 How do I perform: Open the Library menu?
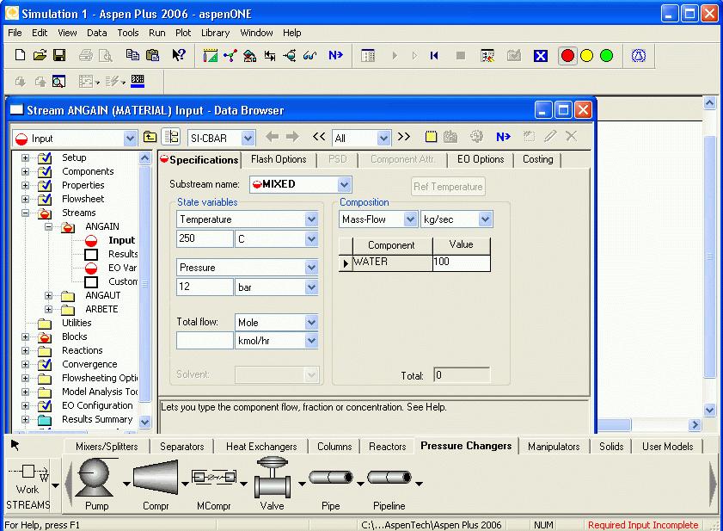[x=215, y=33]
